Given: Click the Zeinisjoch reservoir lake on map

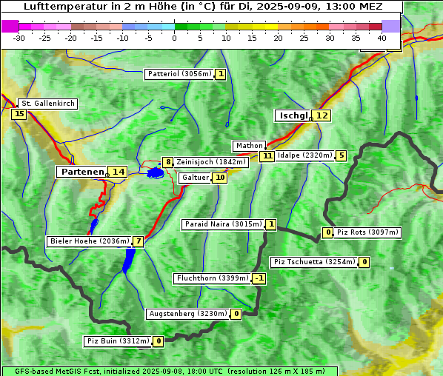Looking at the screenshot, I should [155, 173].
